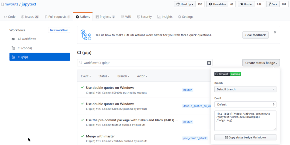Click the green check icon for run #24
Viewport: 290px width, 145px height.
(82, 120)
